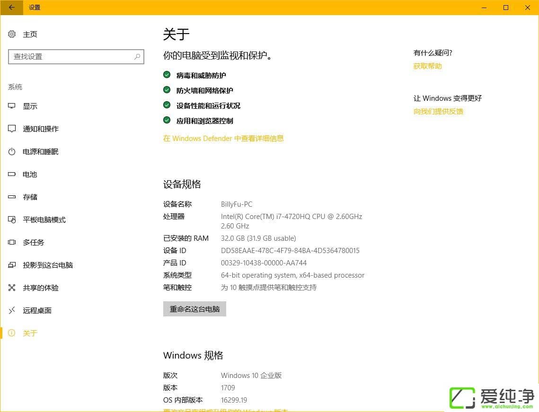Select the 平板电脑模式 (Tablet mode) icon

(11, 219)
